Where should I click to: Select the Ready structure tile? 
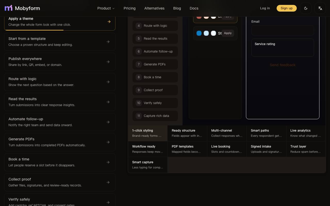point(187,133)
